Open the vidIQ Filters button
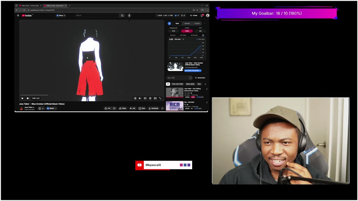The image size is (358, 201). pos(61,15)
